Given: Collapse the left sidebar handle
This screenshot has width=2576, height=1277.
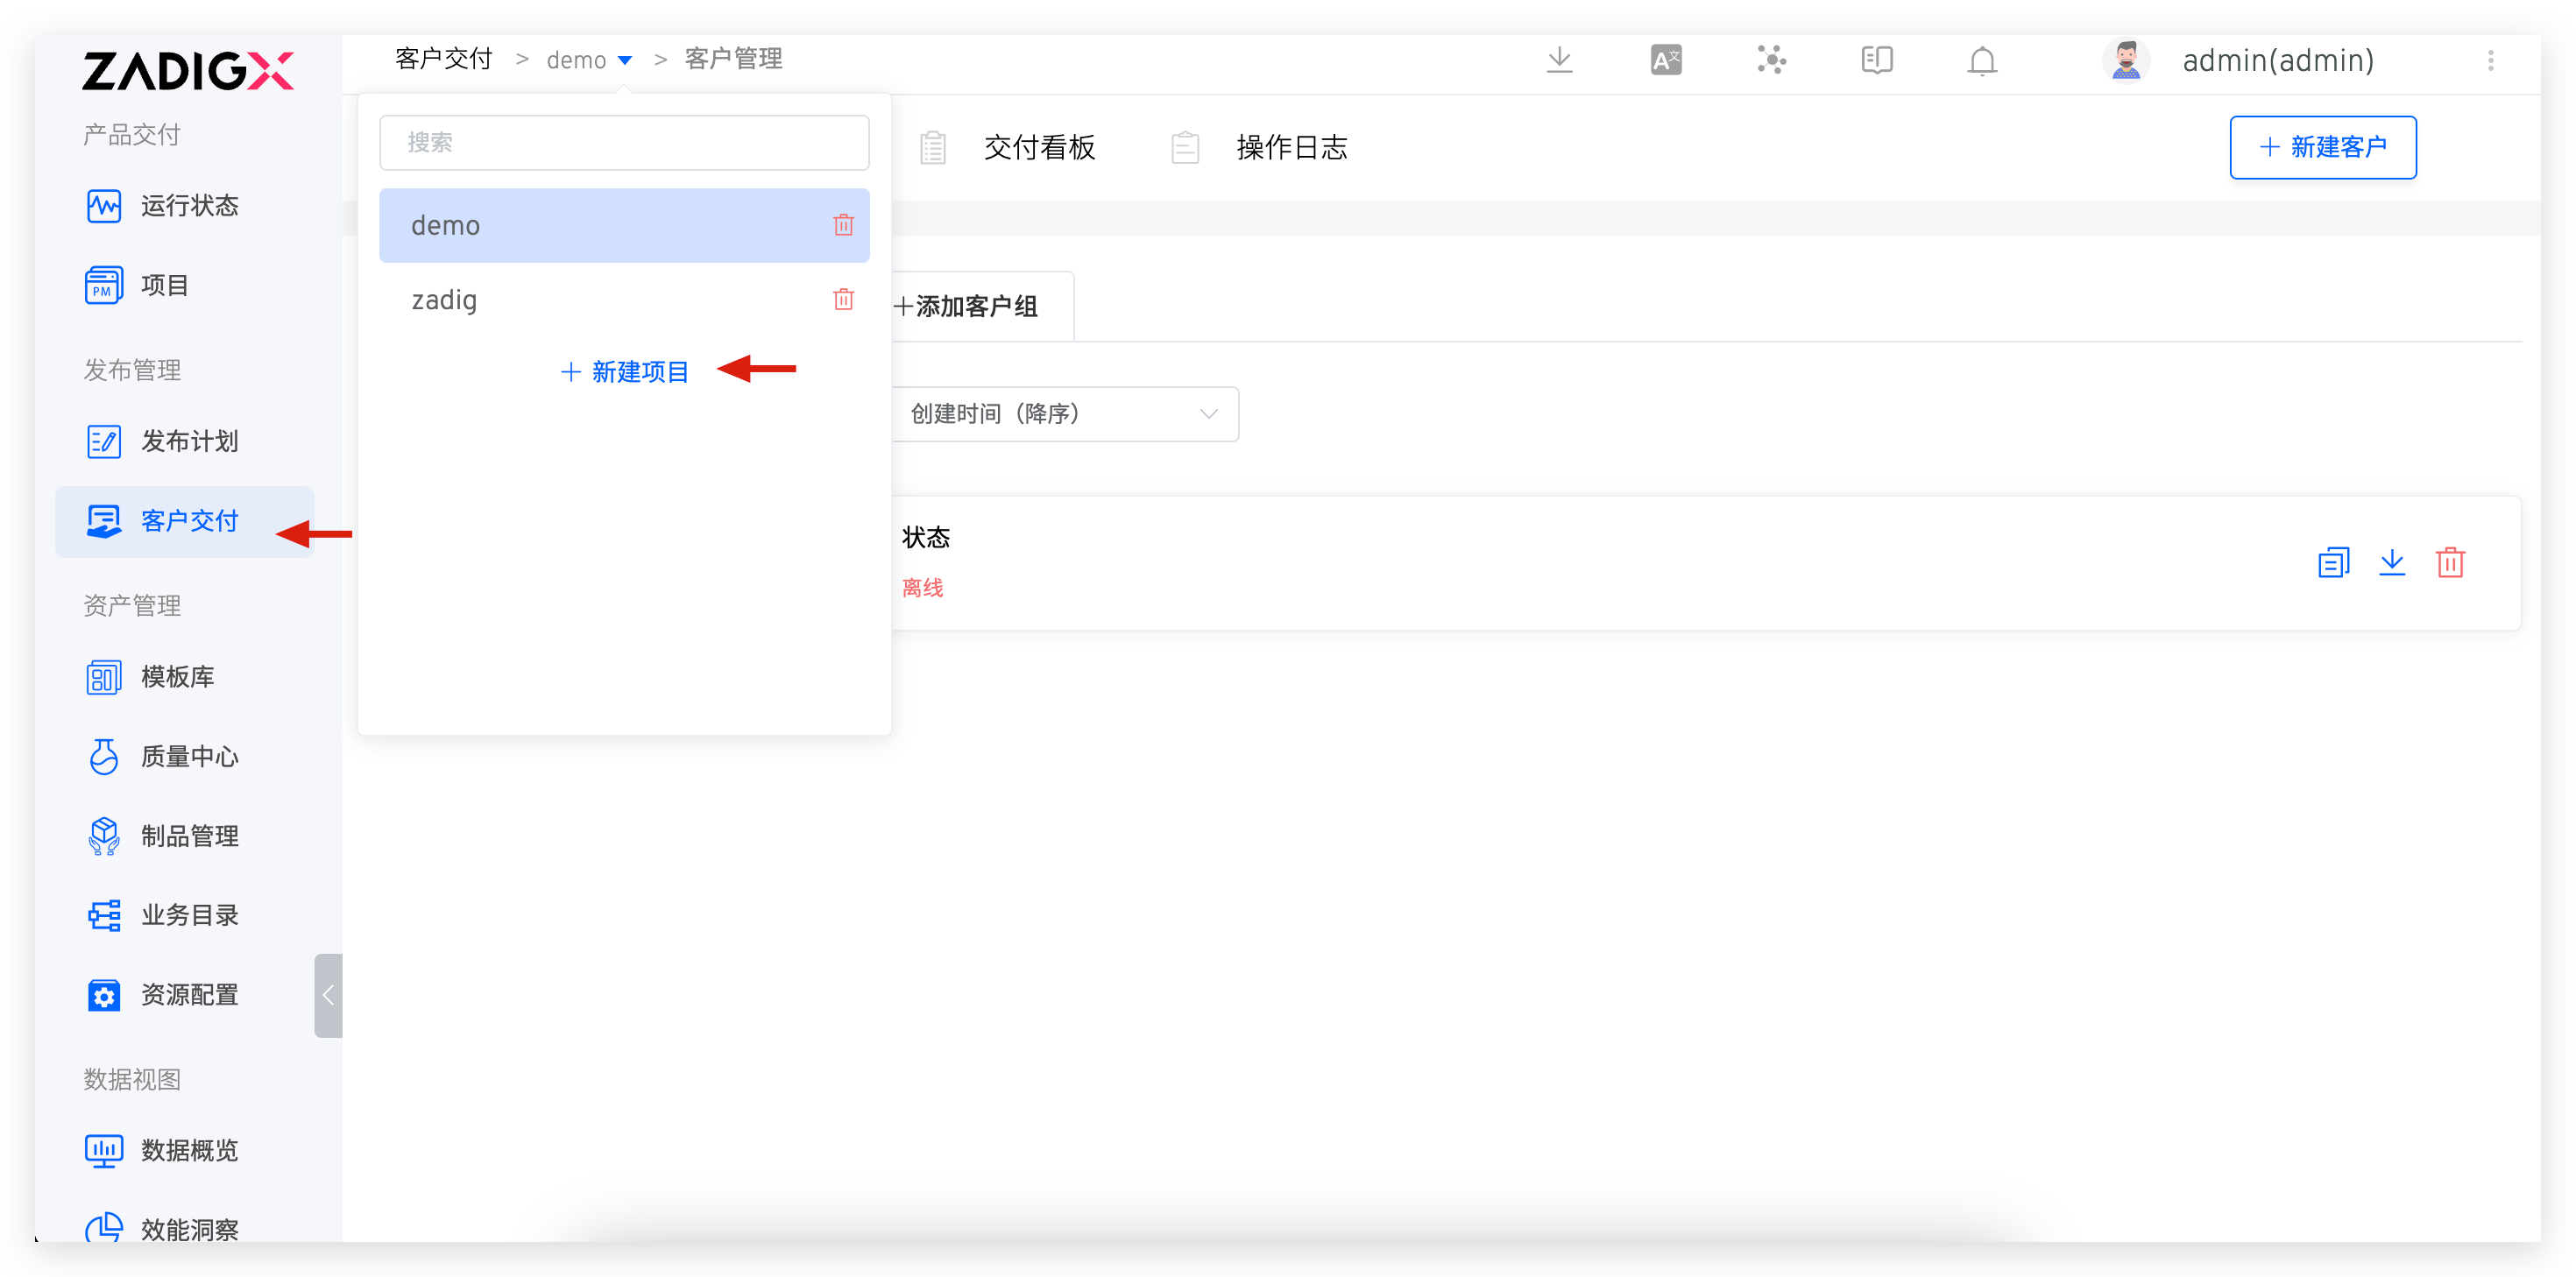Looking at the screenshot, I should tap(328, 995).
